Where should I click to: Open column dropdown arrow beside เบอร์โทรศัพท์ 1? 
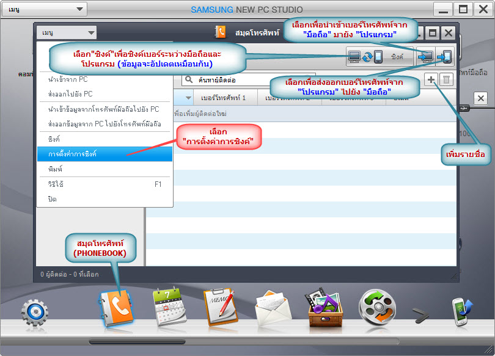188,98
